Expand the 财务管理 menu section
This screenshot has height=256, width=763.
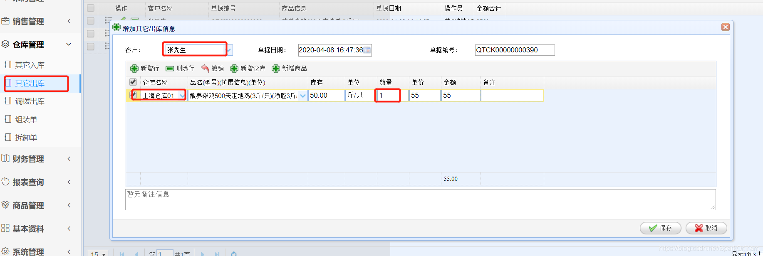(x=69, y=159)
